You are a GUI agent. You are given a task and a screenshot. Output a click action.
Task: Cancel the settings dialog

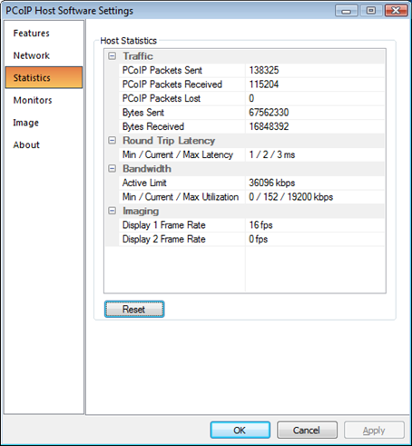click(307, 430)
